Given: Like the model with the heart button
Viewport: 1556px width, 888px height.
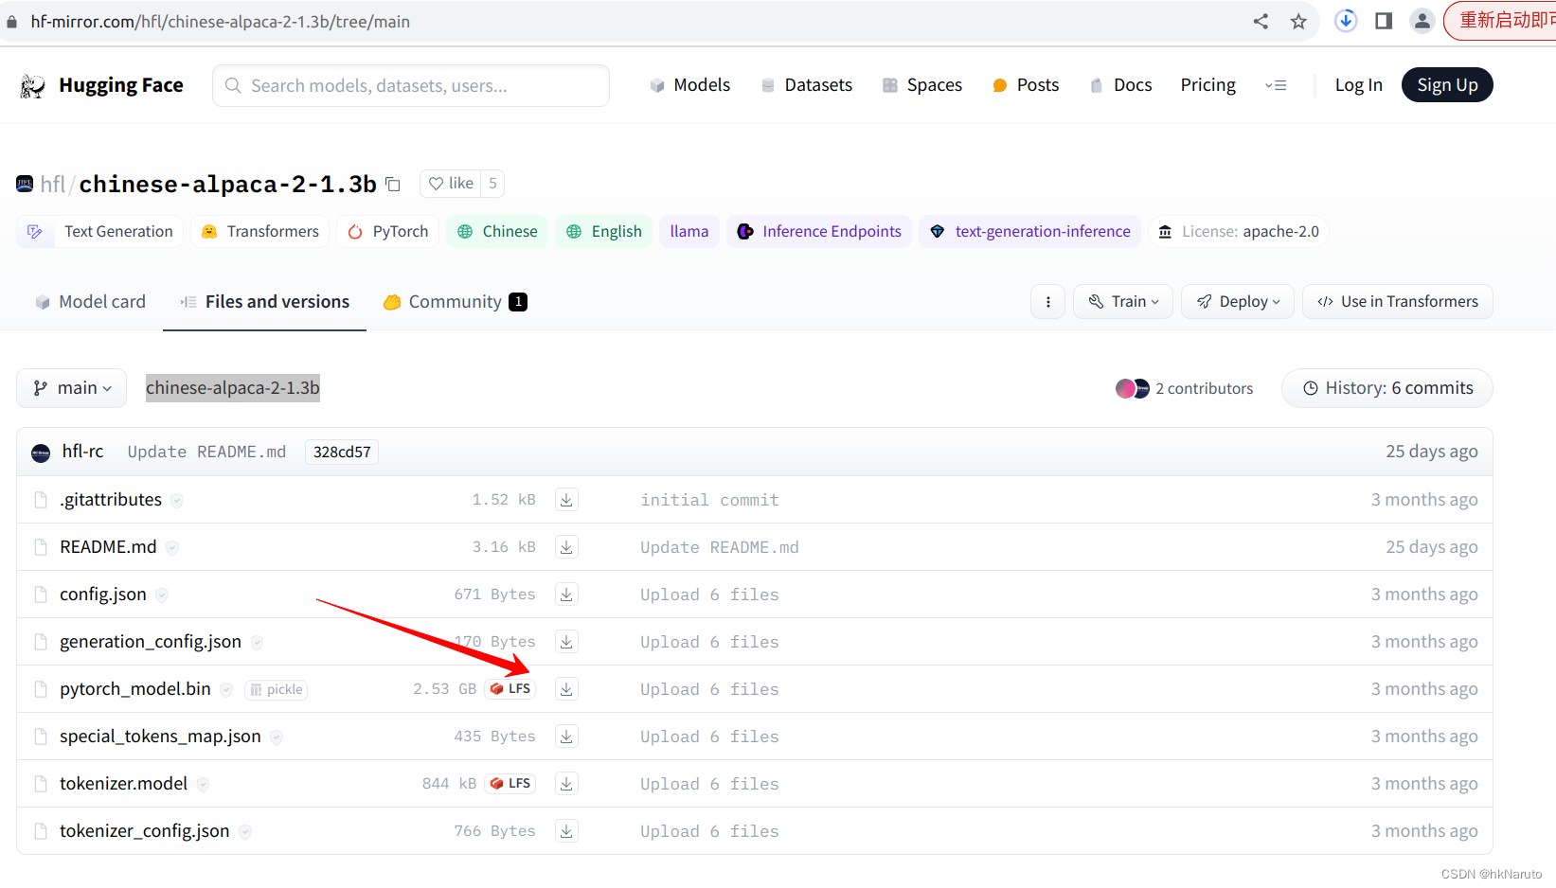Looking at the screenshot, I should 451,184.
